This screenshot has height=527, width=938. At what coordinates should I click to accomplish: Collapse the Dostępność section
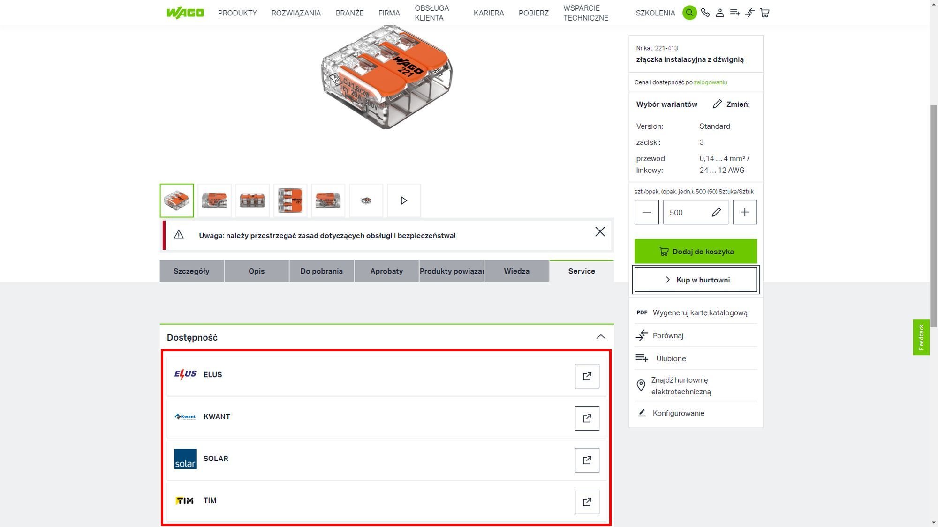point(601,337)
